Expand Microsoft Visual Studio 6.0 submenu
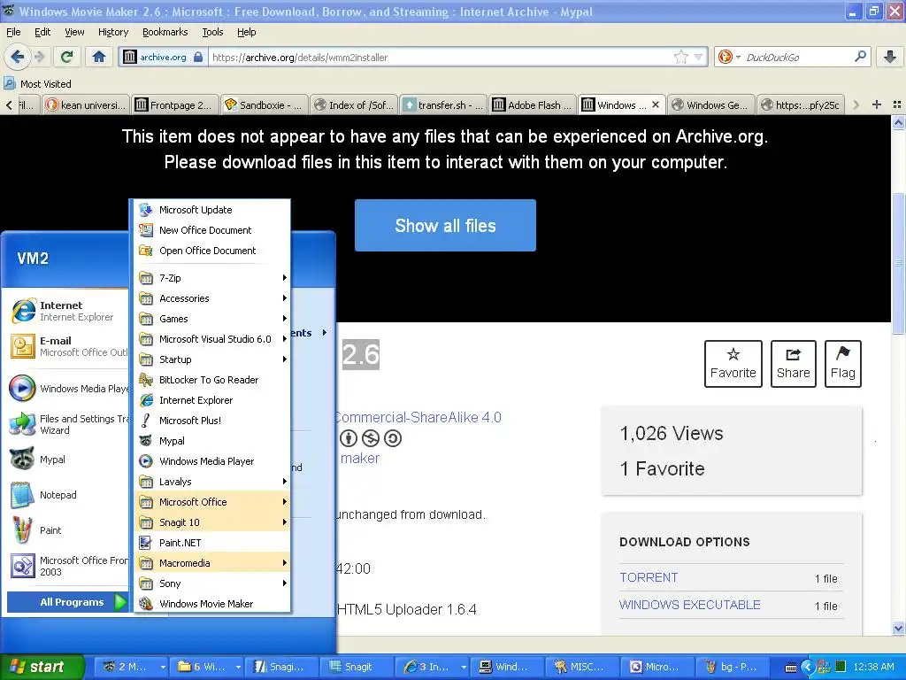906x680 pixels. pyautogui.click(x=212, y=339)
